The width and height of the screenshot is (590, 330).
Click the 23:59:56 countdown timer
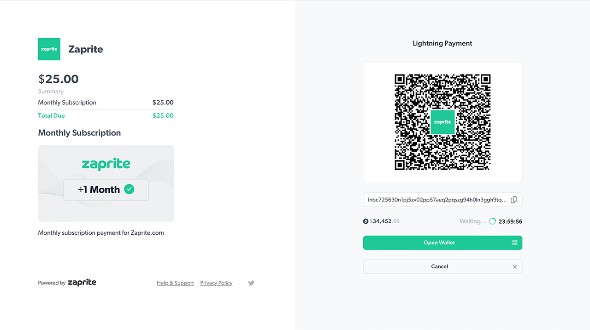(510, 221)
